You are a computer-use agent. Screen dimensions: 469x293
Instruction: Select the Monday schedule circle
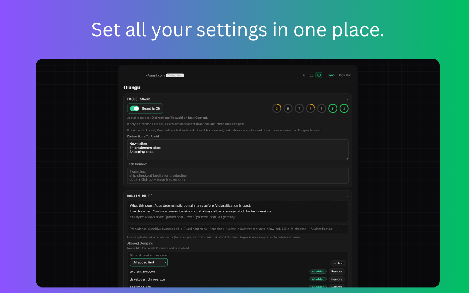tap(288, 108)
